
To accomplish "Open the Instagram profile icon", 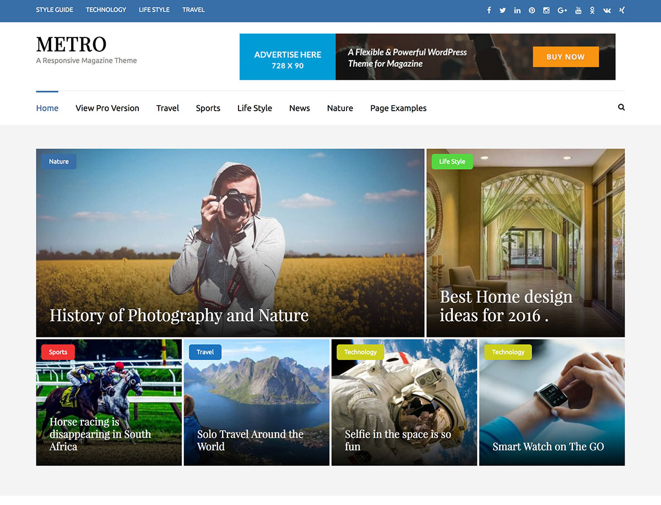I will click(546, 10).
